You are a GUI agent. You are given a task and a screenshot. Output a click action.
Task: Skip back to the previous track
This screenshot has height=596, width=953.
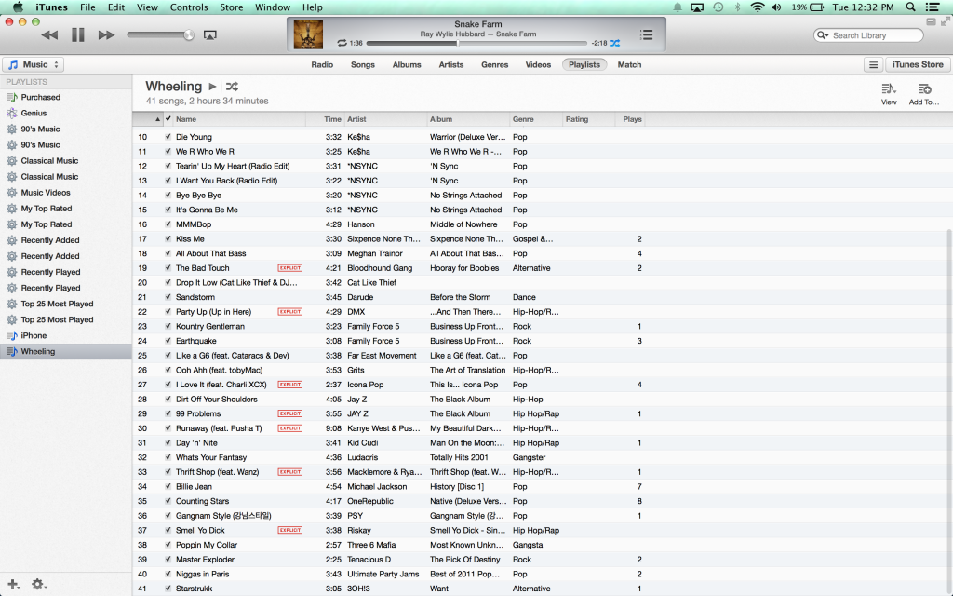coord(49,35)
